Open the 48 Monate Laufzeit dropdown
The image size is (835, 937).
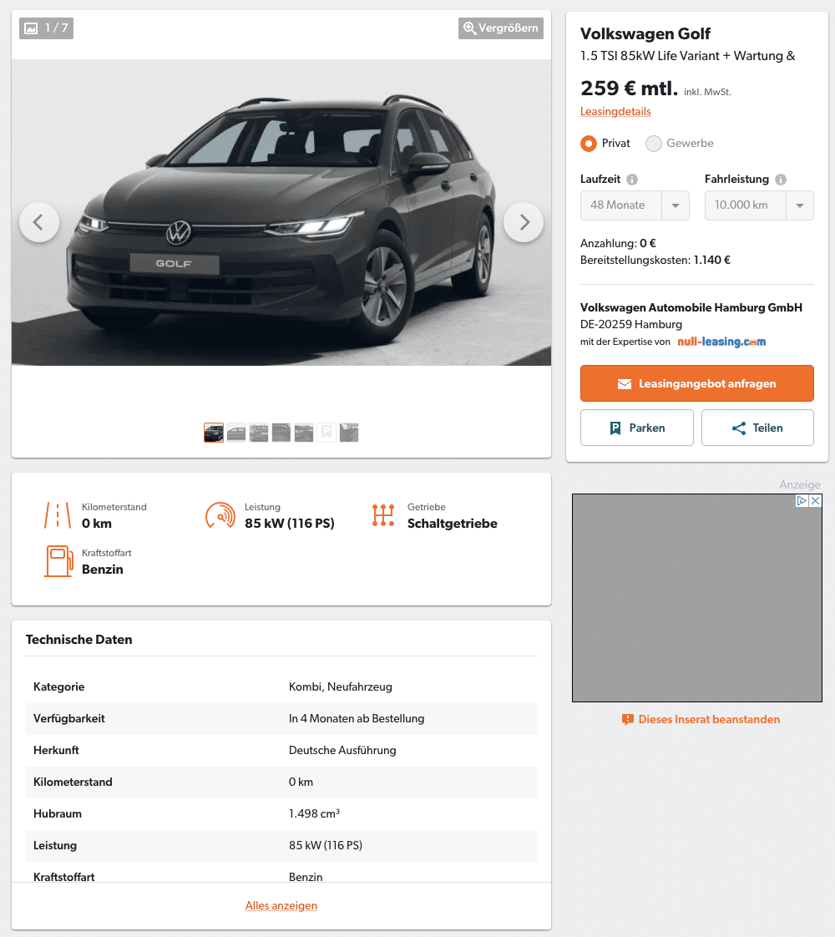point(635,205)
